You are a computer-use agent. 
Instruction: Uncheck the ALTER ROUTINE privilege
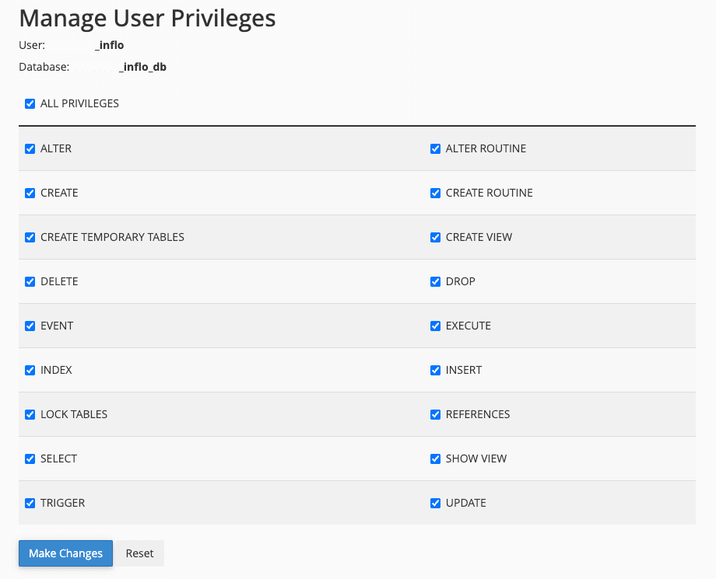click(436, 148)
